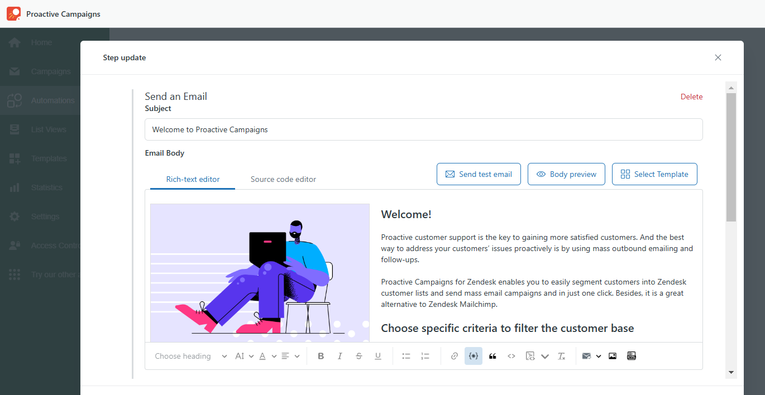The width and height of the screenshot is (765, 395).
Task: Insert a numbered list
Action: [x=425, y=356]
